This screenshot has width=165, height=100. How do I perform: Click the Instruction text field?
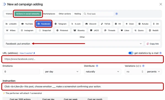coord(82,87)
